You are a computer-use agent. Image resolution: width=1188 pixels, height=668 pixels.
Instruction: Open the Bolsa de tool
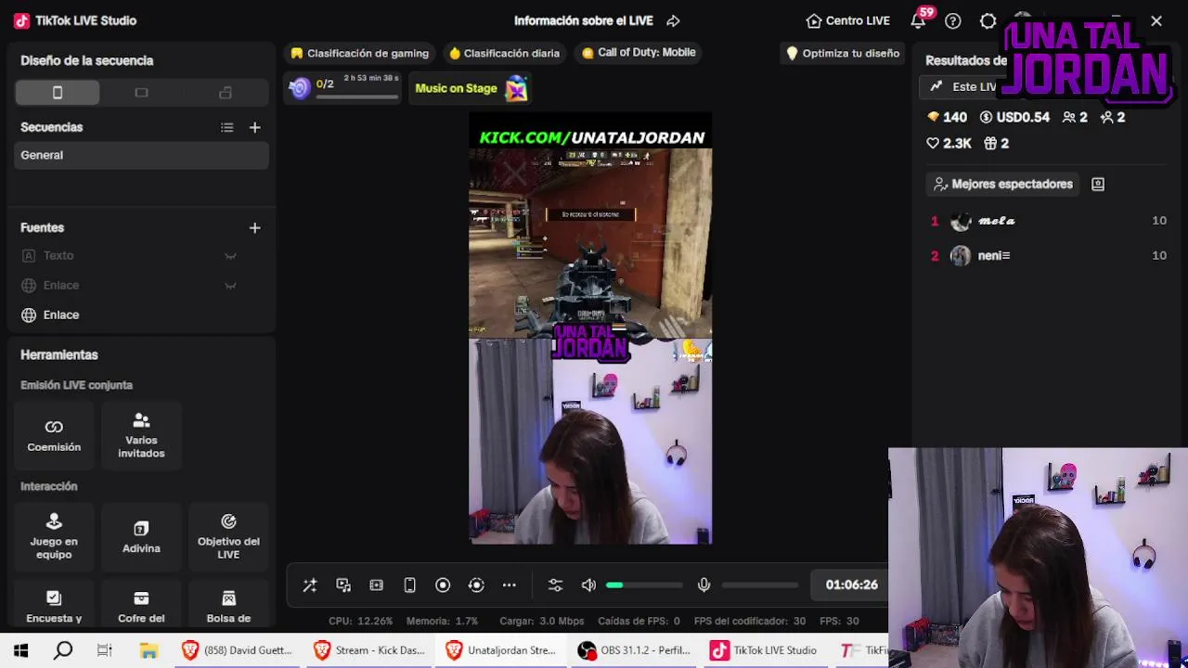coord(228,606)
